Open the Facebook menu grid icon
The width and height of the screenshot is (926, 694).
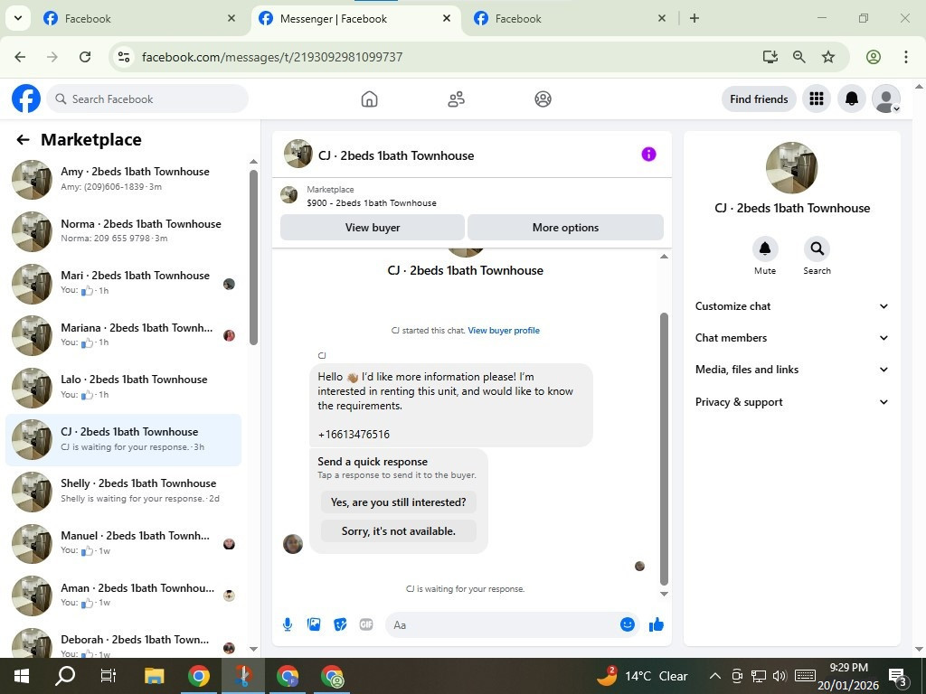click(x=817, y=98)
